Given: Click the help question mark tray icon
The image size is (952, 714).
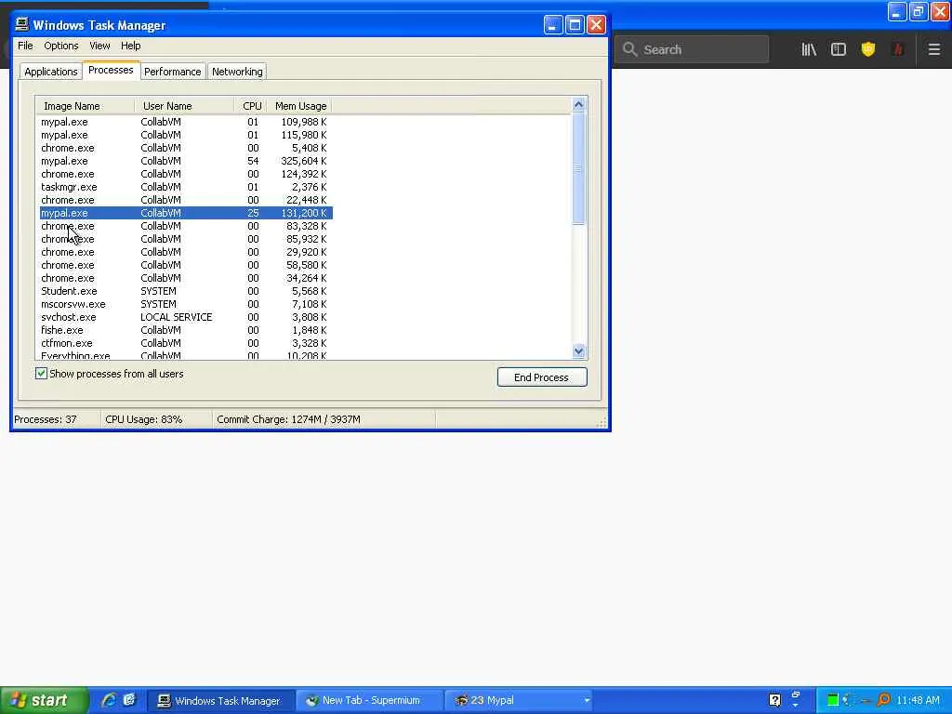Looking at the screenshot, I should tap(774, 701).
